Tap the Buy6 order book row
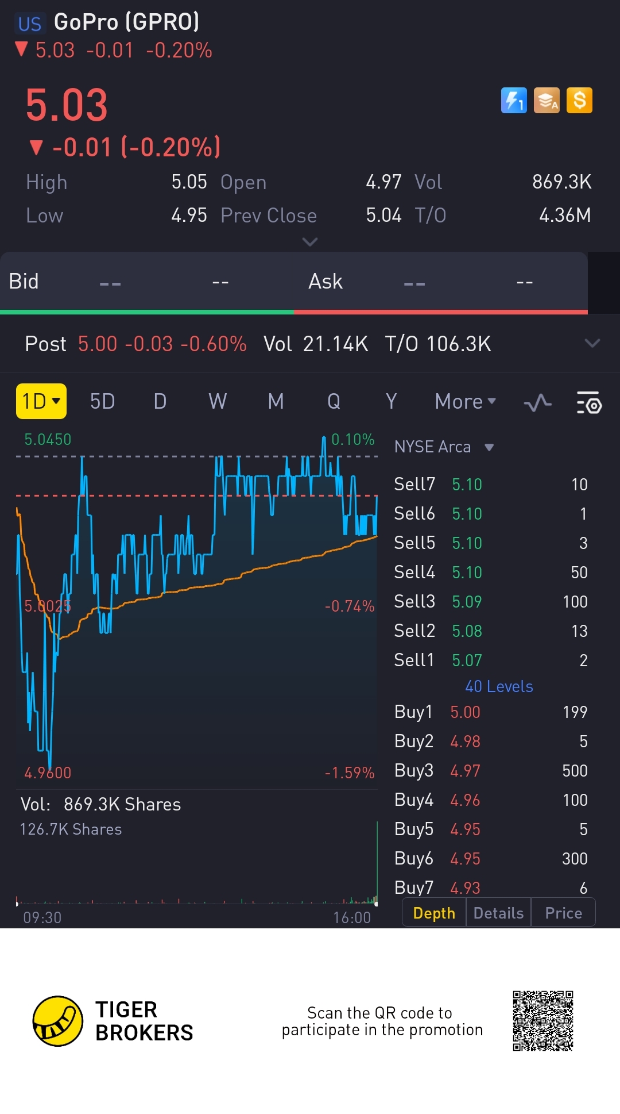This screenshot has width=620, height=1114. [491, 858]
